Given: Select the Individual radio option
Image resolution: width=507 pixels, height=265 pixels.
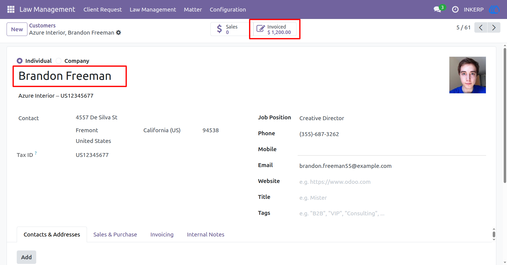Looking at the screenshot, I should (x=19, y=61).
